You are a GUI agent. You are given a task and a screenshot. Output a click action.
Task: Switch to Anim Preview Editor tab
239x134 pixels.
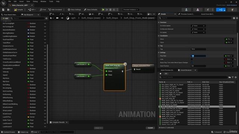[x=167, y=70]
